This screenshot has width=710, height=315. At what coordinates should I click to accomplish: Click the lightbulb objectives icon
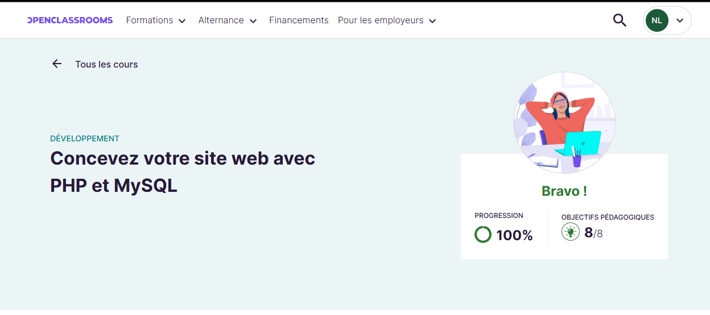coord(570,232)
